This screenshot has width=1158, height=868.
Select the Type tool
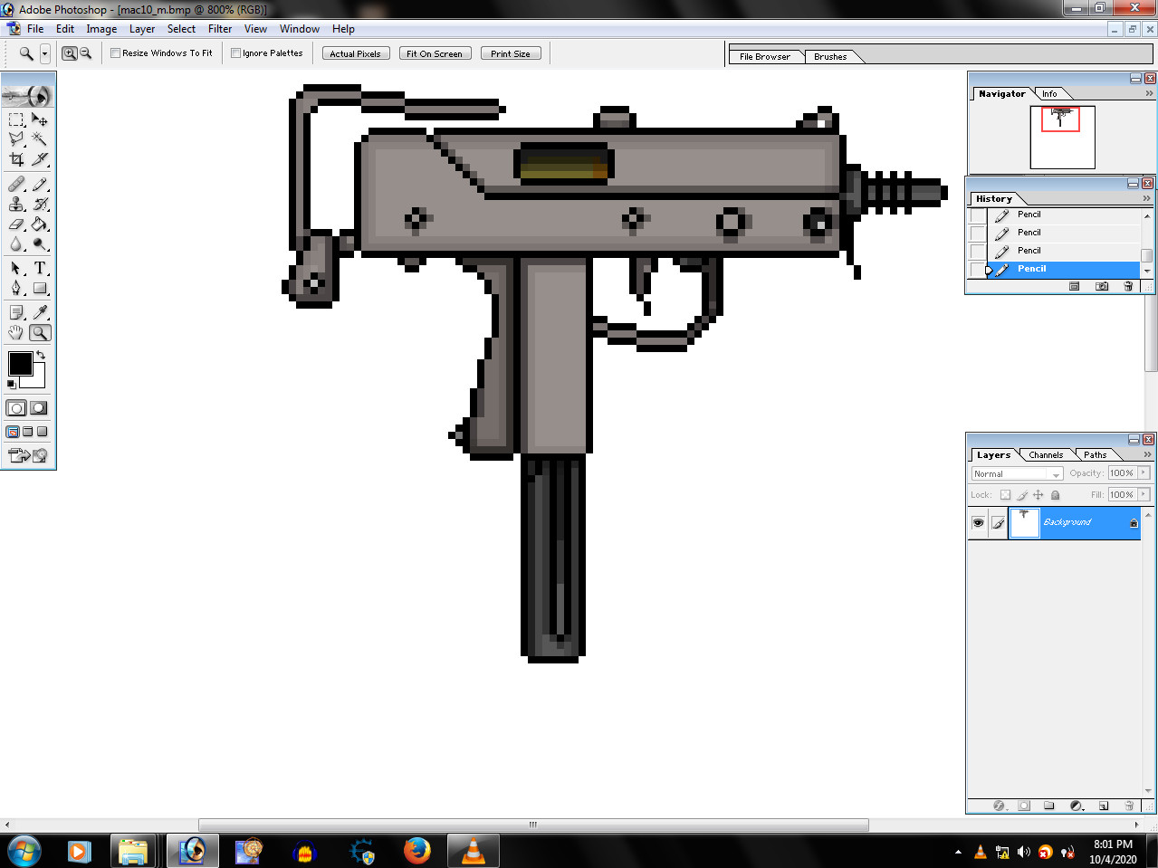40,269
